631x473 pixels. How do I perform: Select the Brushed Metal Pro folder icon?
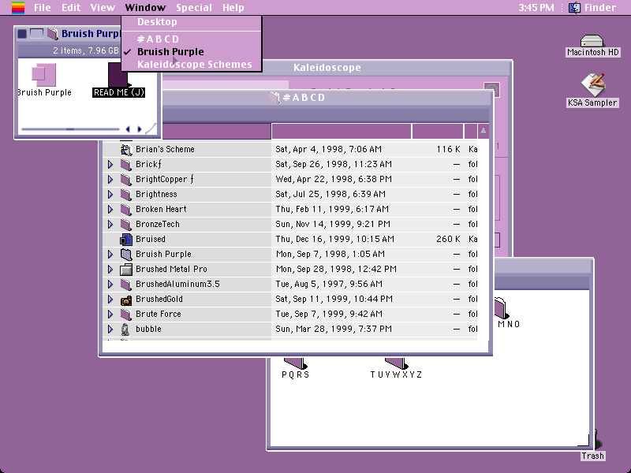coord(126,269)
